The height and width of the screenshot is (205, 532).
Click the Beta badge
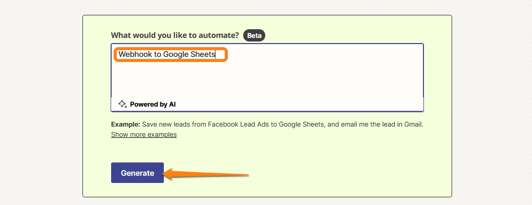click(x=254, y=35)
